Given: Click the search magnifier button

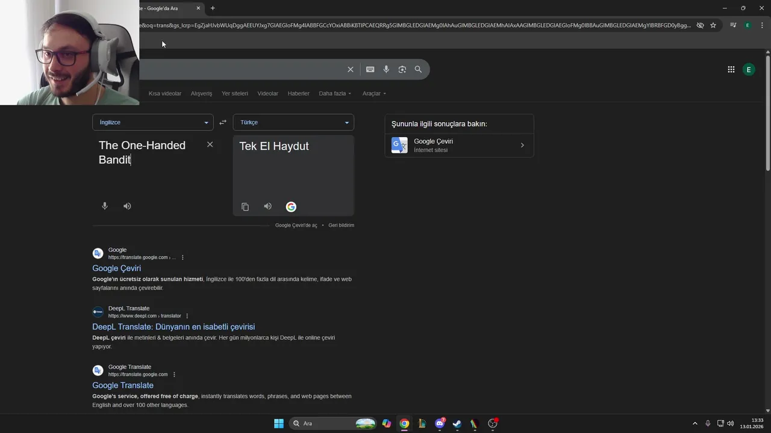Looking at the screenshot, I should tap(418, 69).
